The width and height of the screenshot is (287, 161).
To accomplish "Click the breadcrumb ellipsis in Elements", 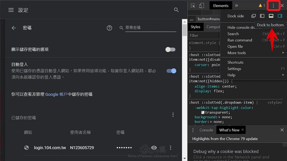I will tap(191, 19).
